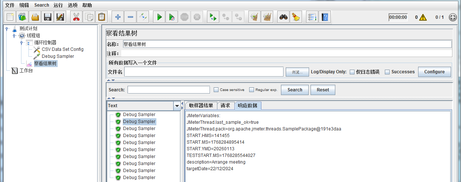Click Start no pauses icon
Viewport: 461px width, 182px height.
(172, 17)
